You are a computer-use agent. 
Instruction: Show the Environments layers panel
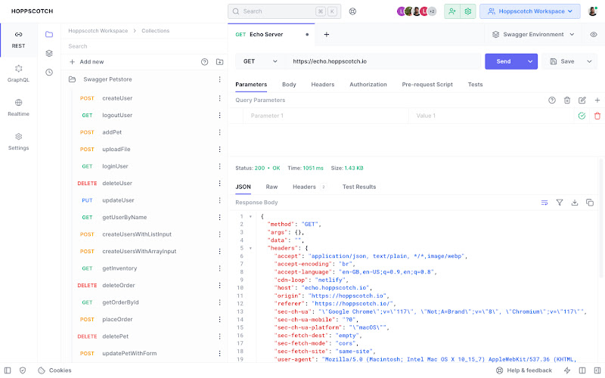[49, 53]
